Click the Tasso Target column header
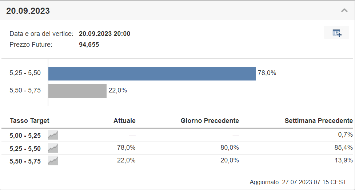355x190 pixels. pyautogui.click(x=29, y=121)
